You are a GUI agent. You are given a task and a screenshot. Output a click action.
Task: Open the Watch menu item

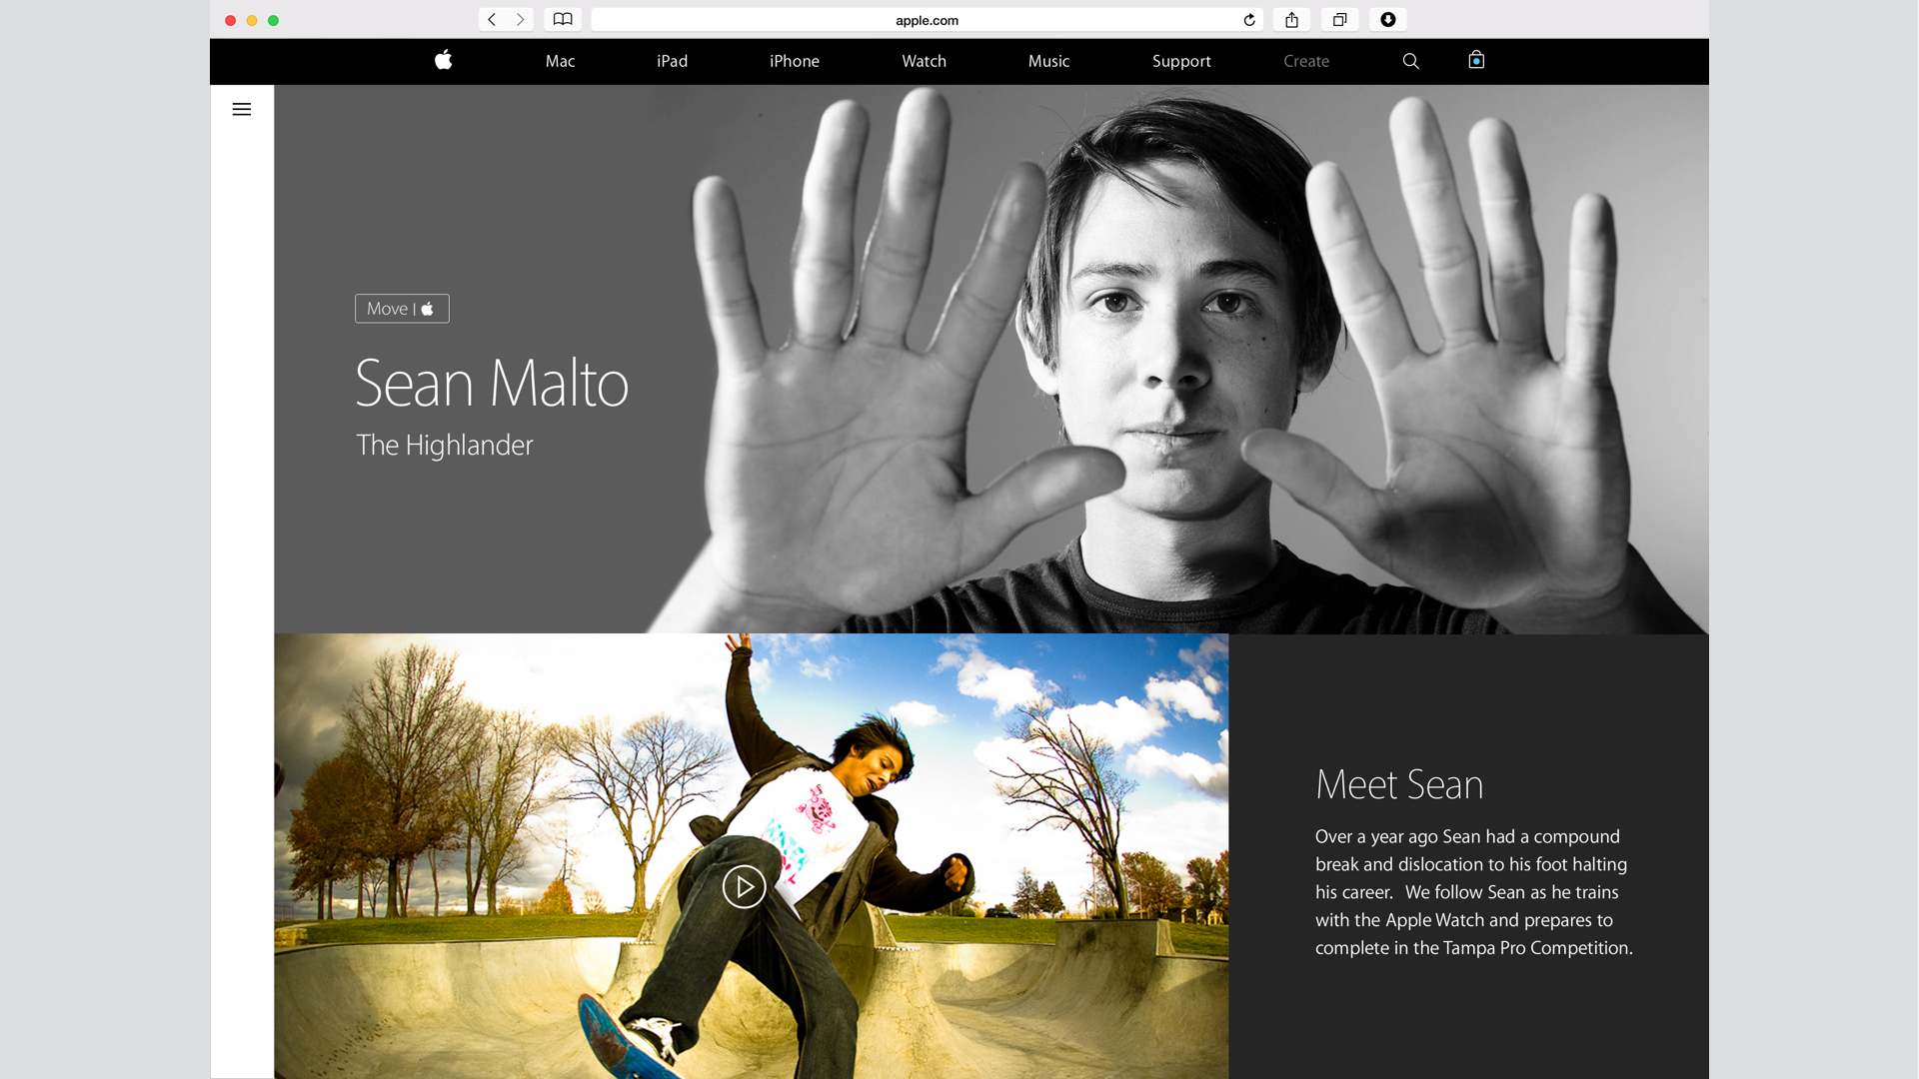(x=924, y=61)
